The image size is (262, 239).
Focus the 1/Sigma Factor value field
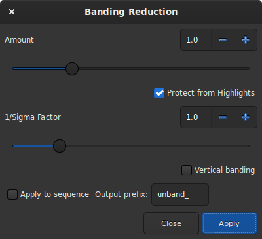[x=196, y=117]
